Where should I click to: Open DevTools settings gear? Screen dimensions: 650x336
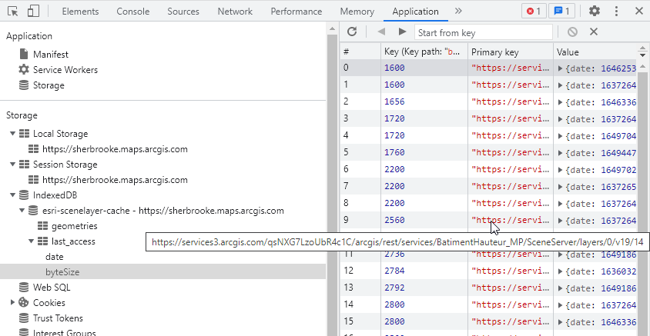click(595, 12)
